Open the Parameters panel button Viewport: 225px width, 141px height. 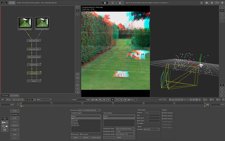15,114
